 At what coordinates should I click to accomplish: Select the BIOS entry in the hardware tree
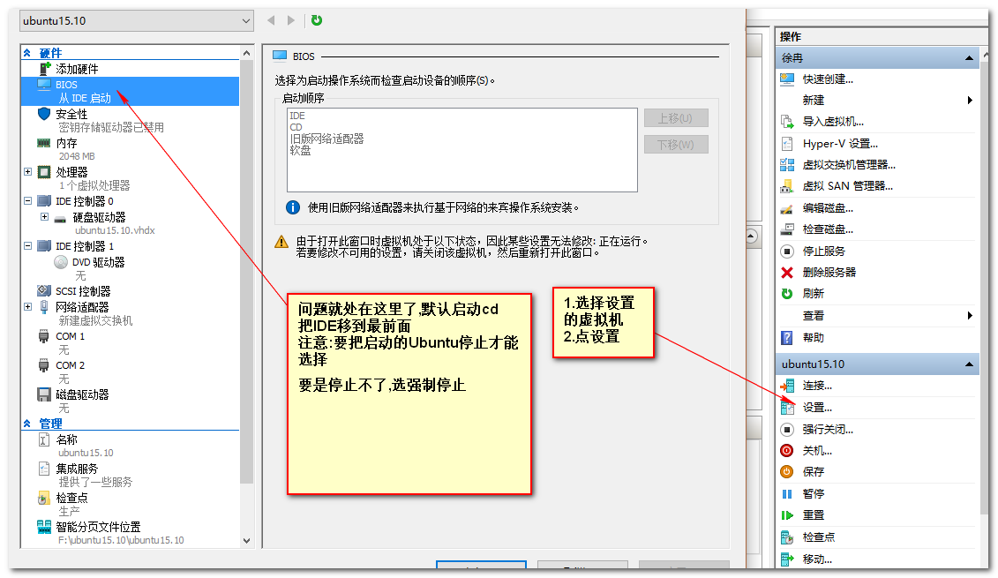131,91
